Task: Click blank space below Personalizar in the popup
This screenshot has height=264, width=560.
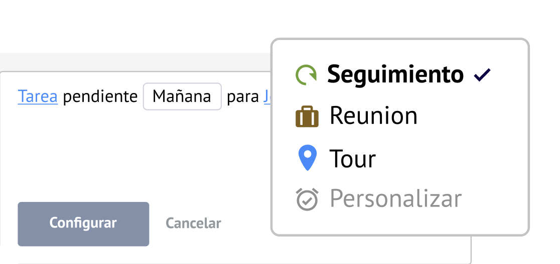Action: pyautogui.click(x=400, y=223)
